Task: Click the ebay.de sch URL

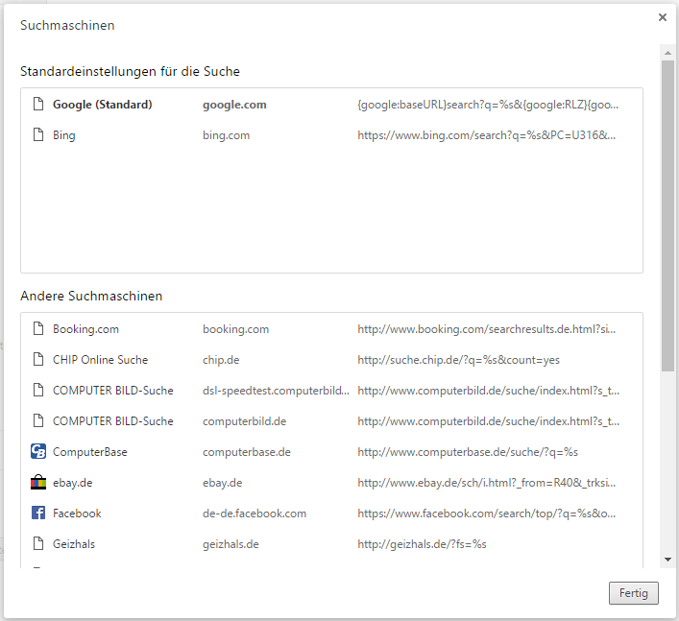Action: pyautogui.click(x=486, y=483)
